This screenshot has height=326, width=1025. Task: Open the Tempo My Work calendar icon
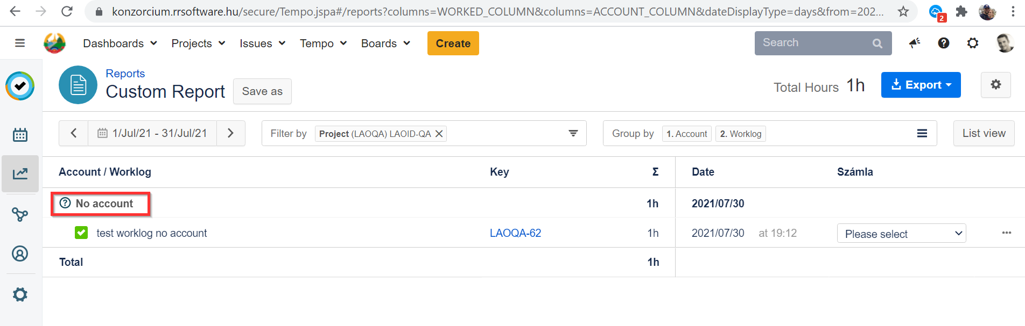tap(20, 135)
